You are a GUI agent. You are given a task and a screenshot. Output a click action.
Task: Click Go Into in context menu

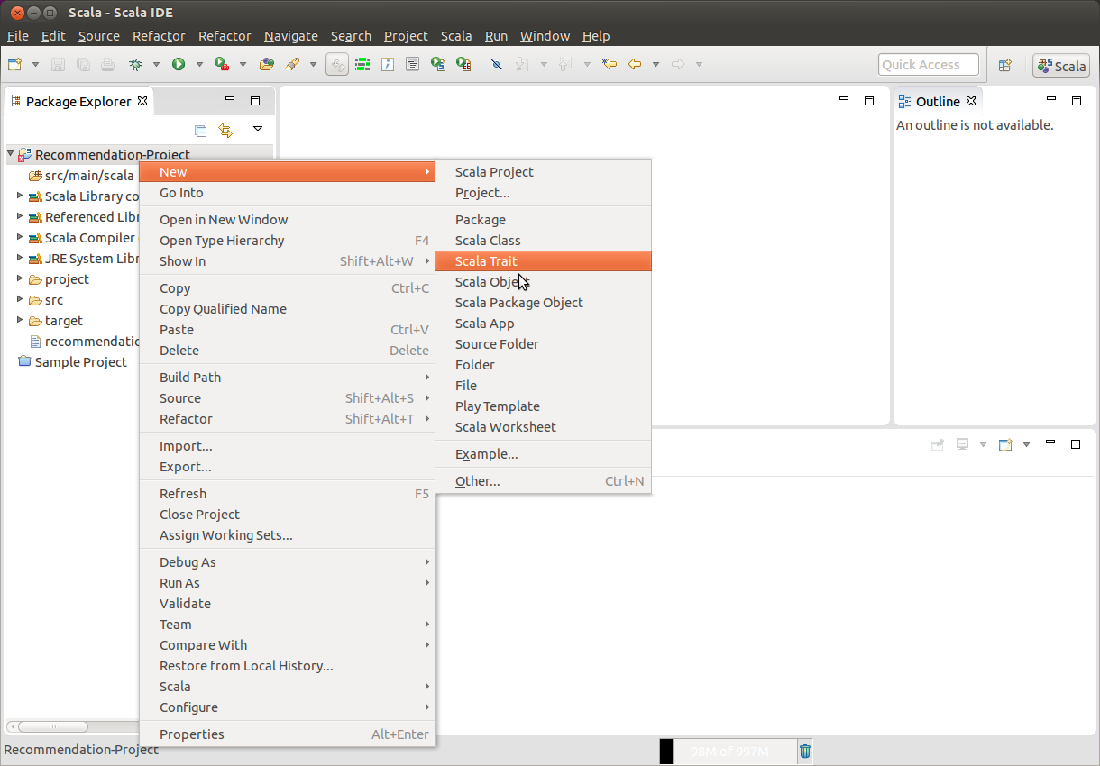(288, 193)
